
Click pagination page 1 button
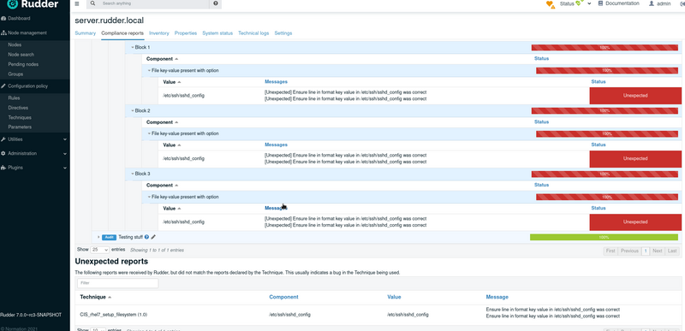(x=646, y=251)
